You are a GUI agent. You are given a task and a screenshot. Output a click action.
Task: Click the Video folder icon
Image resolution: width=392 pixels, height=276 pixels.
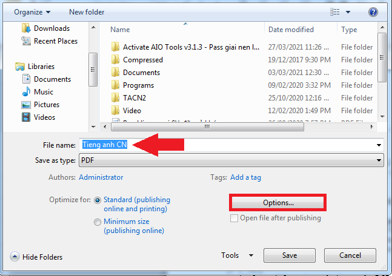tap(115, 110)
